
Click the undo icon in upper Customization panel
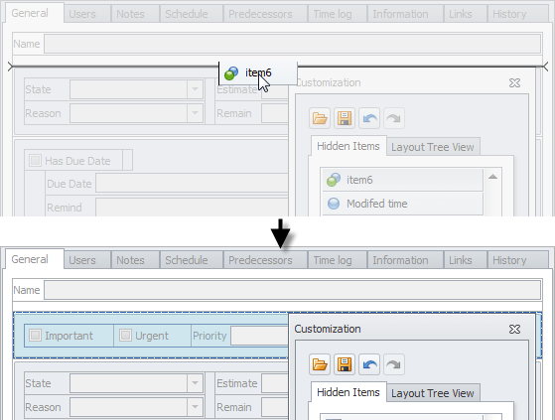(x=369, y=118)
